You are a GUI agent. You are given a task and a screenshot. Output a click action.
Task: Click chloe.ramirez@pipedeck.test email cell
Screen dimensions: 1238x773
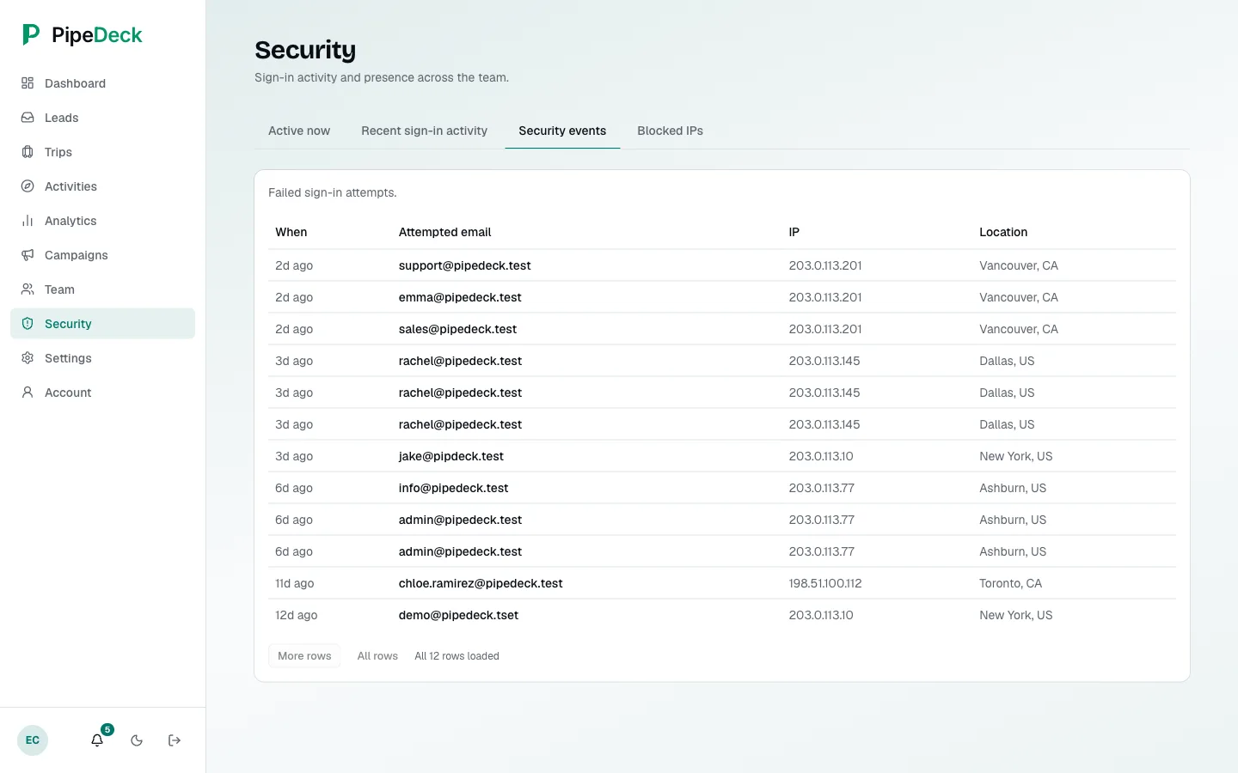(481, 583)
